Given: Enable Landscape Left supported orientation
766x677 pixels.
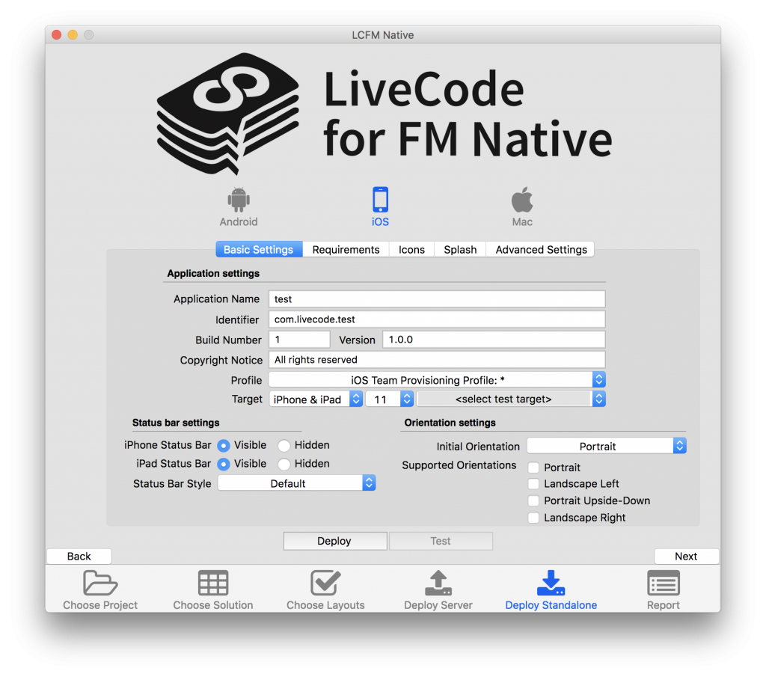Looking at the screenshot, I should point(533,484).
